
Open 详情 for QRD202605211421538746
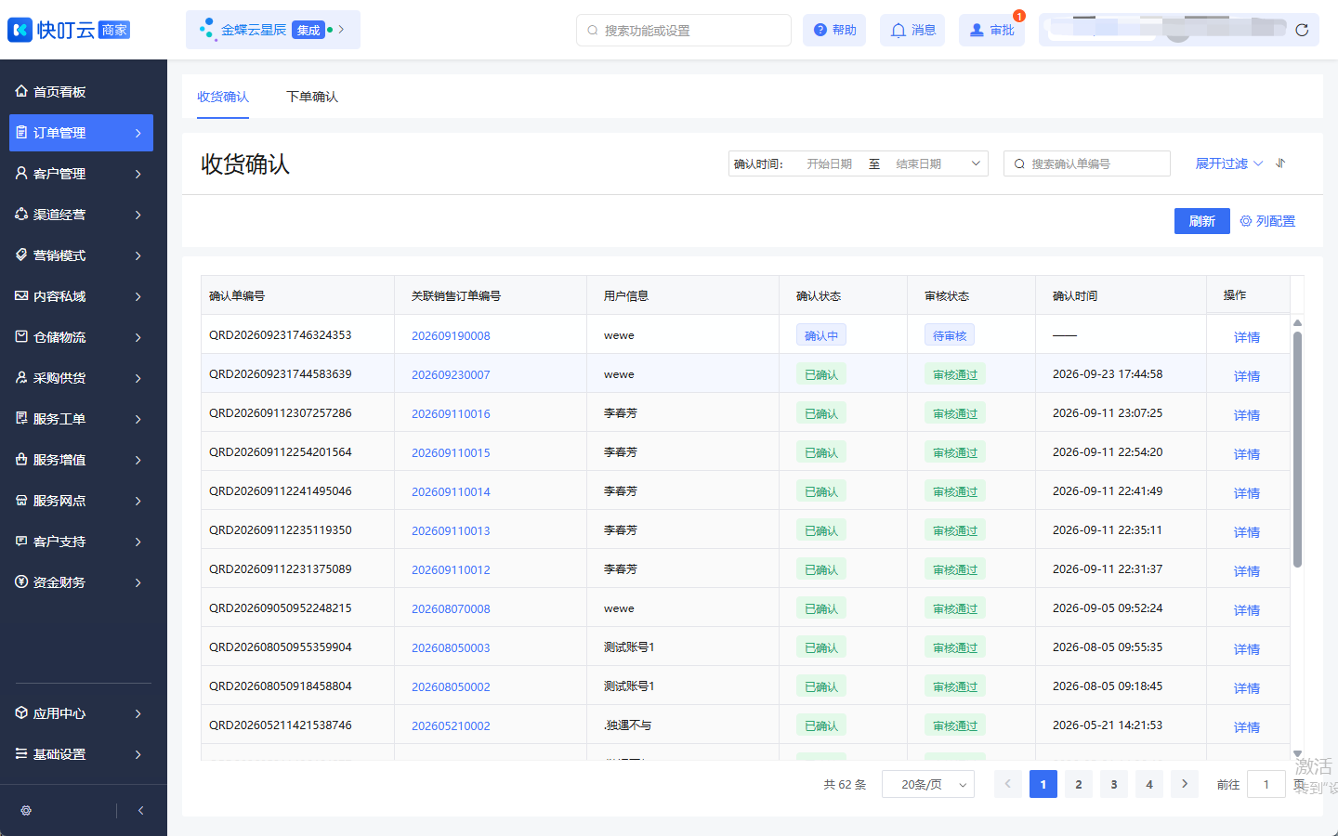tap(1247, 727)
